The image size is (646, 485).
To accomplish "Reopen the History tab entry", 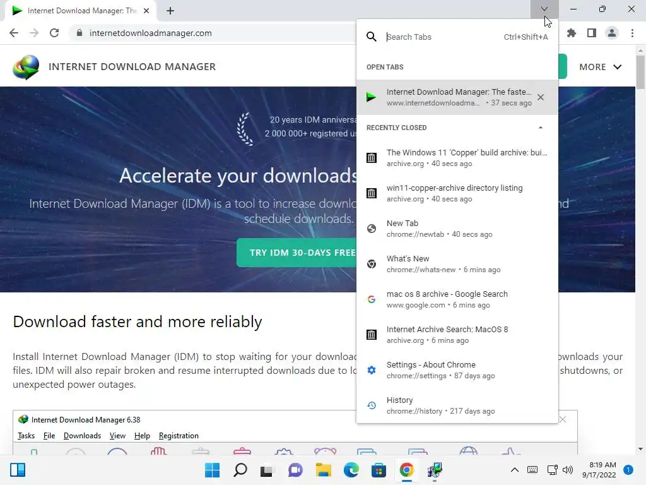I will (x=457, y=405).
